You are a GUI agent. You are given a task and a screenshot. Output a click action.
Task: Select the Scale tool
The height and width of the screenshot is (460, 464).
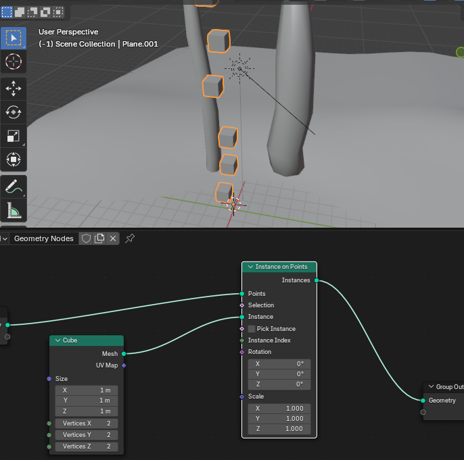[14, 136]
